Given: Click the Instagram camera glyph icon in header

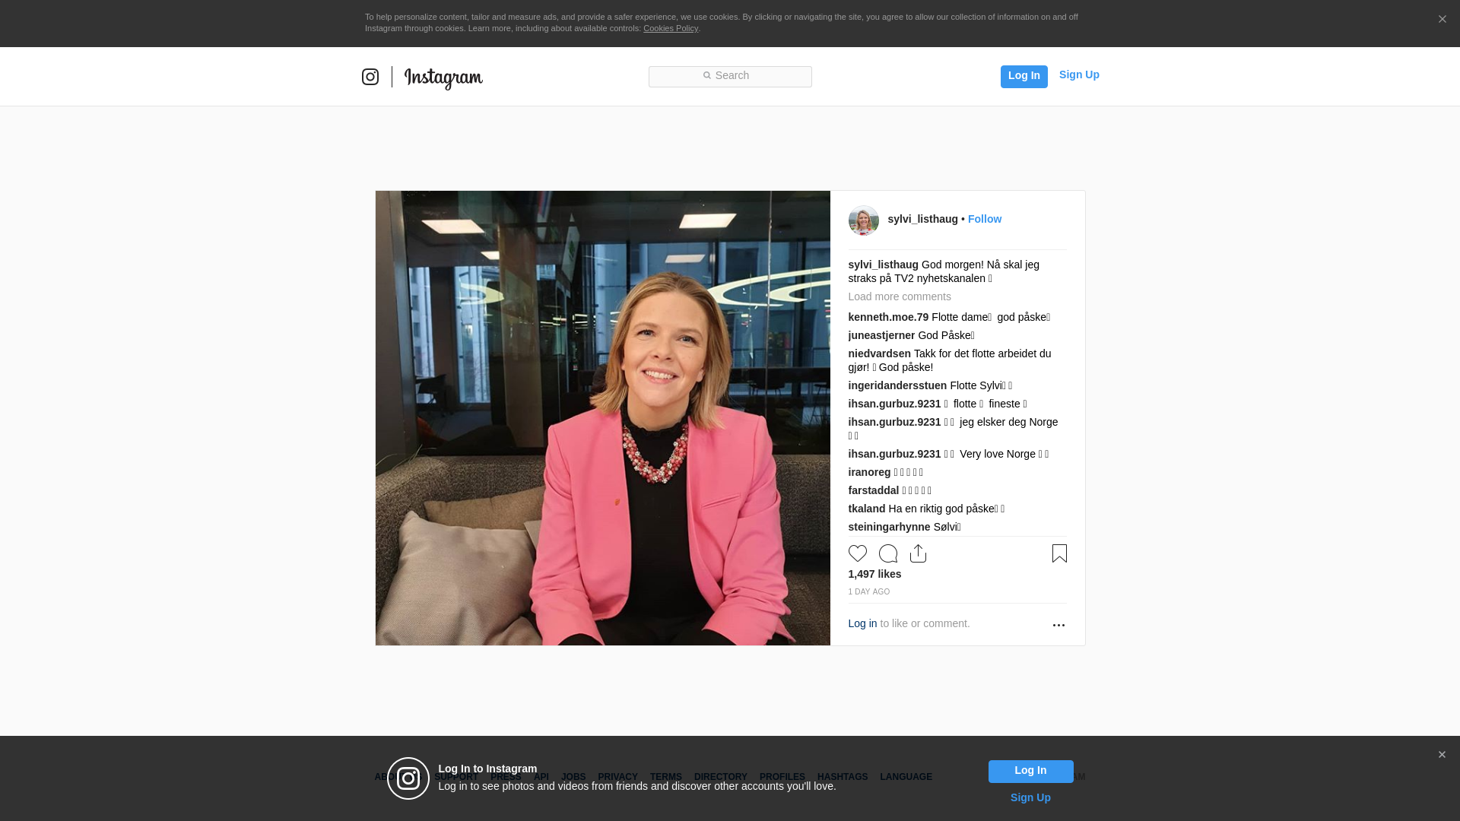Looking at the screenshot, I should coord(370,77).
